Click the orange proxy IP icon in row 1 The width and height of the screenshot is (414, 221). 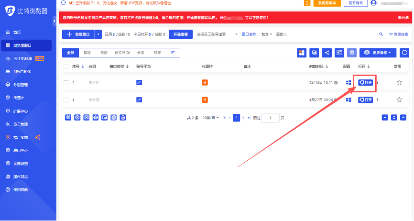tap(205, 99)
